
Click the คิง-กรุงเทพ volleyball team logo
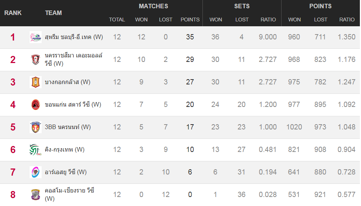(x=36, y=150)
